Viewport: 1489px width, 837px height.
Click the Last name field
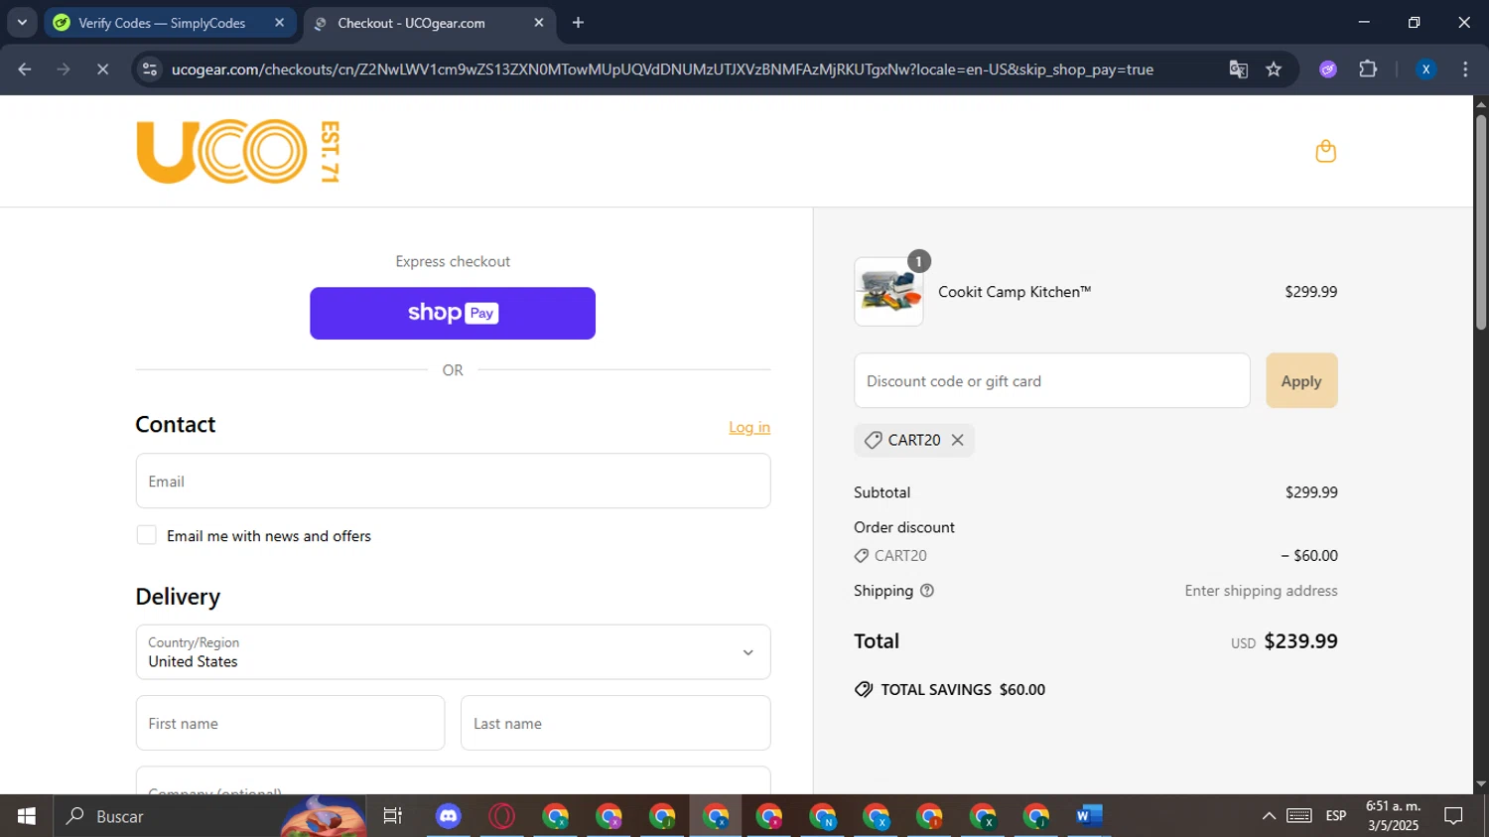click(x=615, y=723)
